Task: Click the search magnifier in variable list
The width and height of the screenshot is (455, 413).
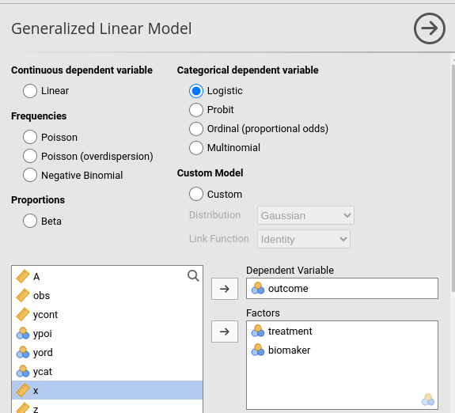Action: (x=193, y=275)
